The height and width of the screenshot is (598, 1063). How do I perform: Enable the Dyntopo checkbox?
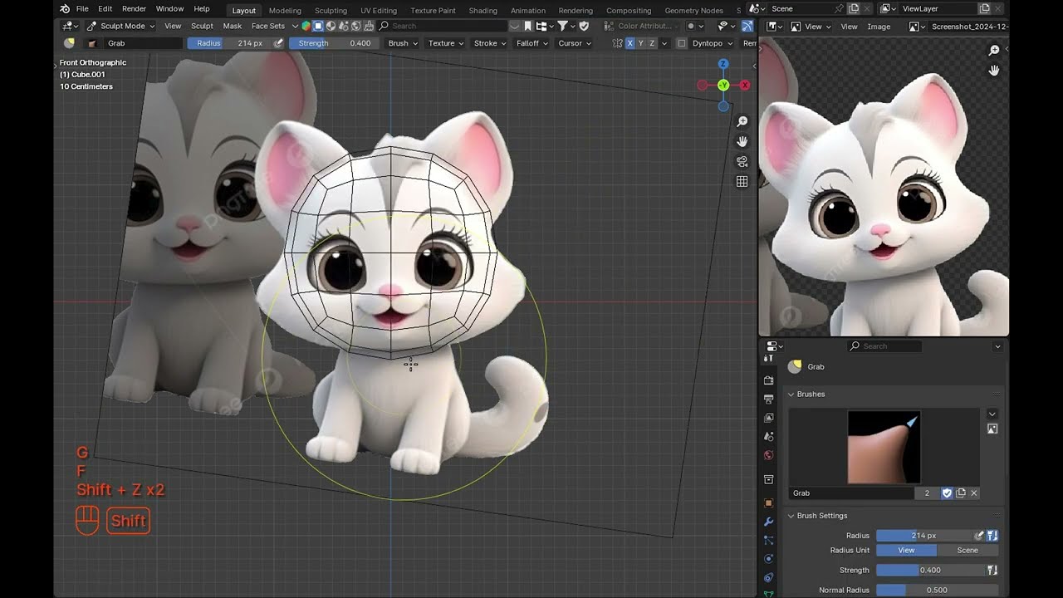coord(681,43)
